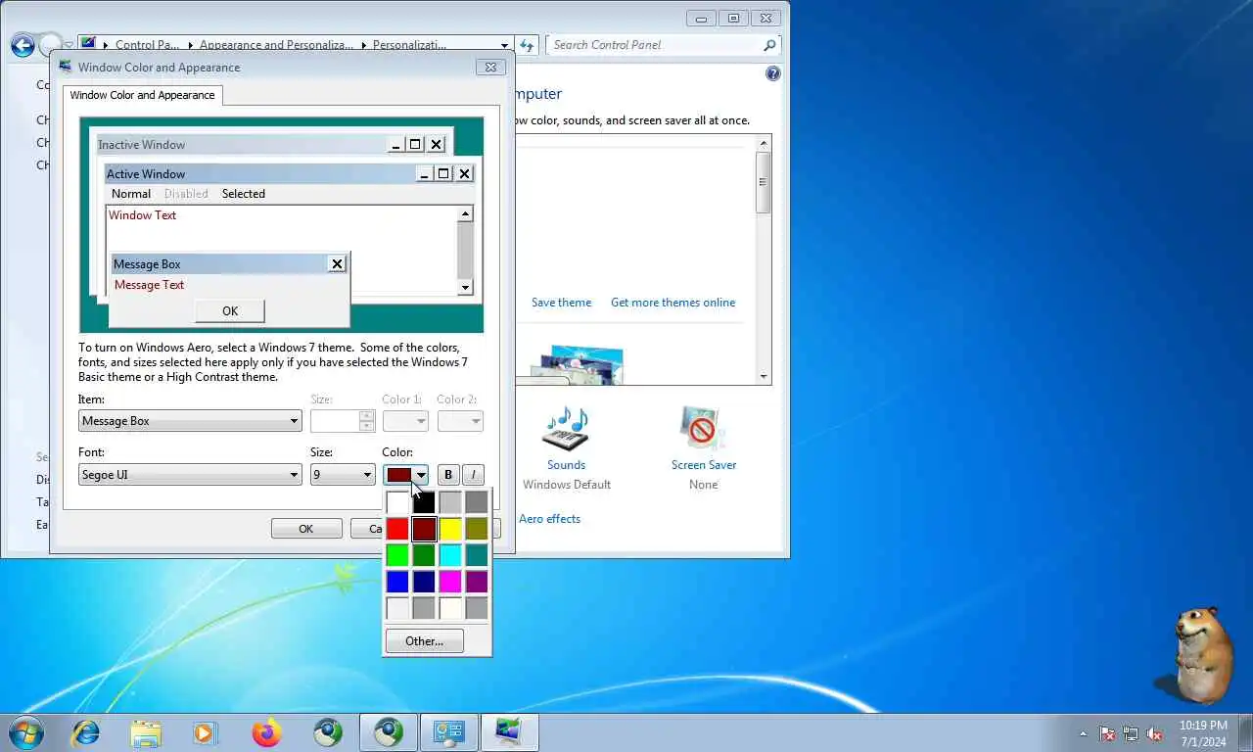The width and height of the screenshot is (1253, 752).
Task: Open Control Panel help question mark
Action: pyautogui.click(x=773, y=73)
